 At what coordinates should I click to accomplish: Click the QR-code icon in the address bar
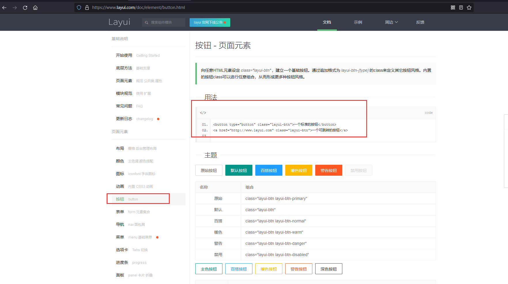tap(453, 7)
